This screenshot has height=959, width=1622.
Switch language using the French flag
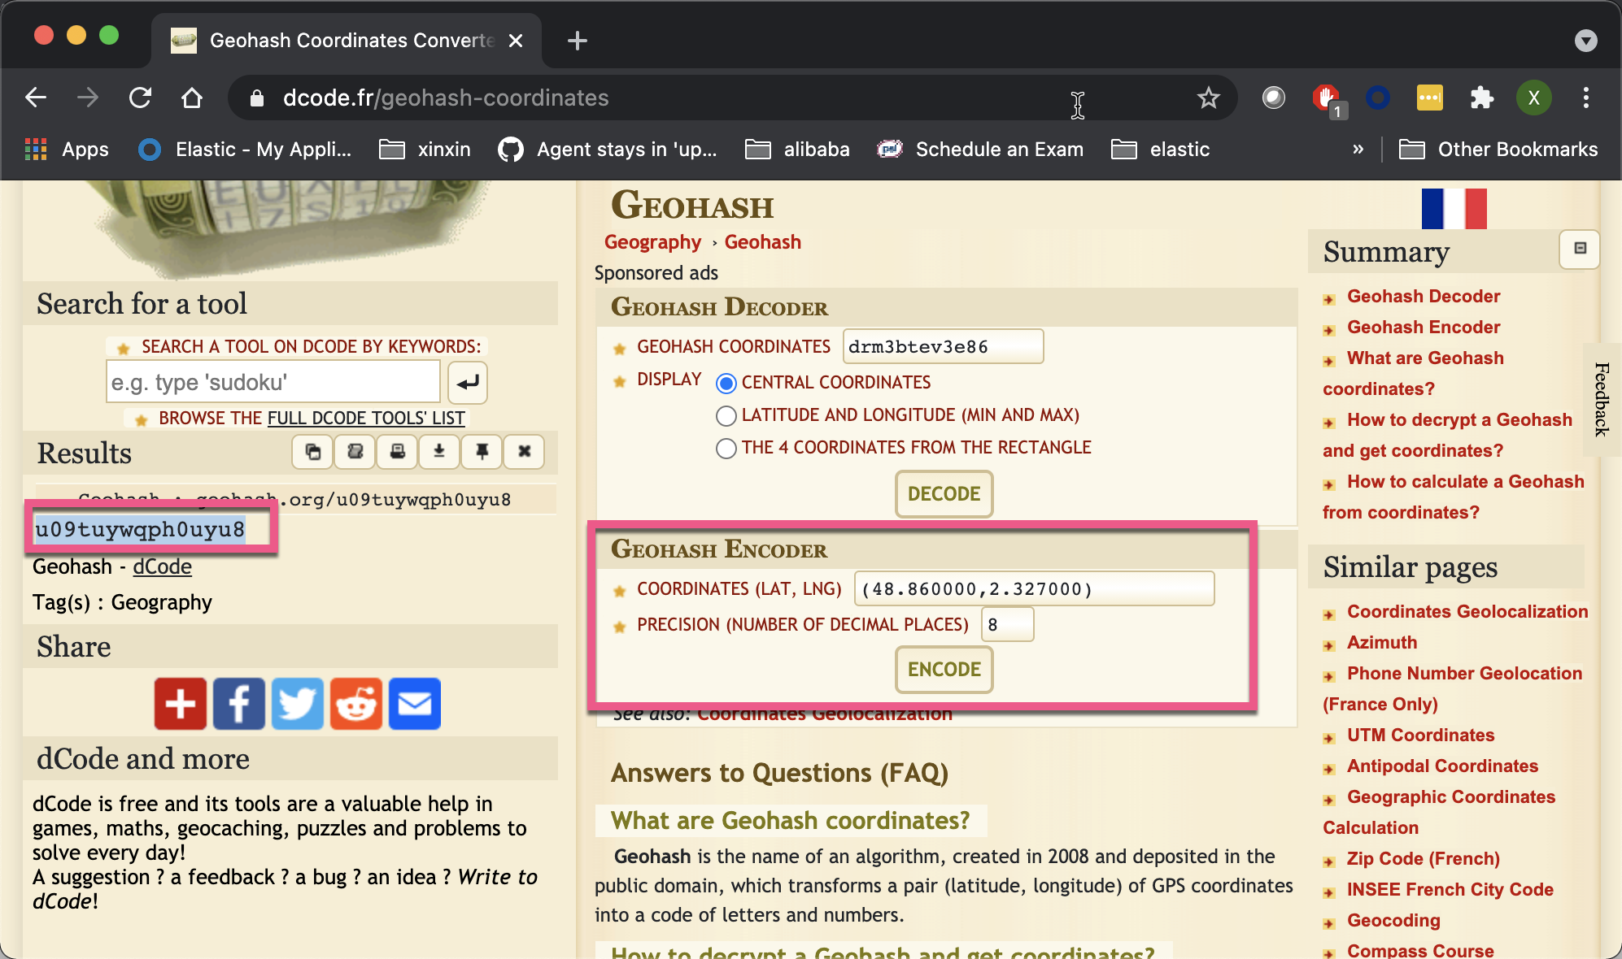tap(1454, 208)
